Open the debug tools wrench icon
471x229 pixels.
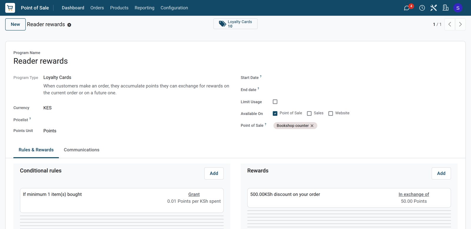click(x=434, y=8)
